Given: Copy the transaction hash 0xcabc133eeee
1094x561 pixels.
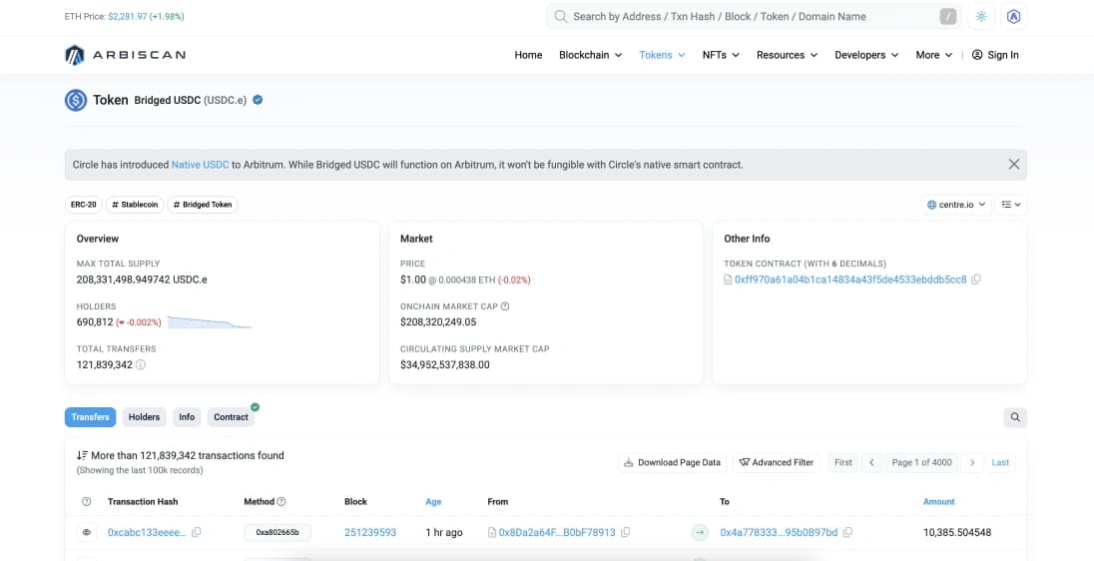Looking at the screenshot, I should pyautogui.click(x=197, y=533).
